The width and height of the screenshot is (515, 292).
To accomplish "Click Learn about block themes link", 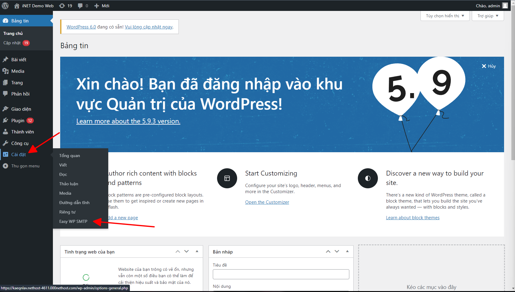I will pos(413,218).
